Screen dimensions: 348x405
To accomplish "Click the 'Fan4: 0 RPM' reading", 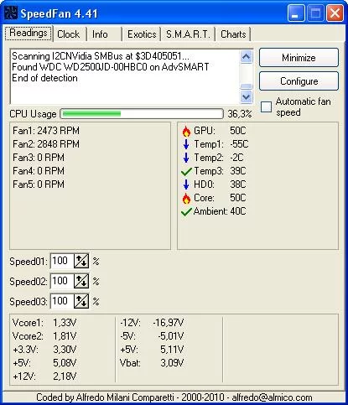I will click(x=39, y=171).
